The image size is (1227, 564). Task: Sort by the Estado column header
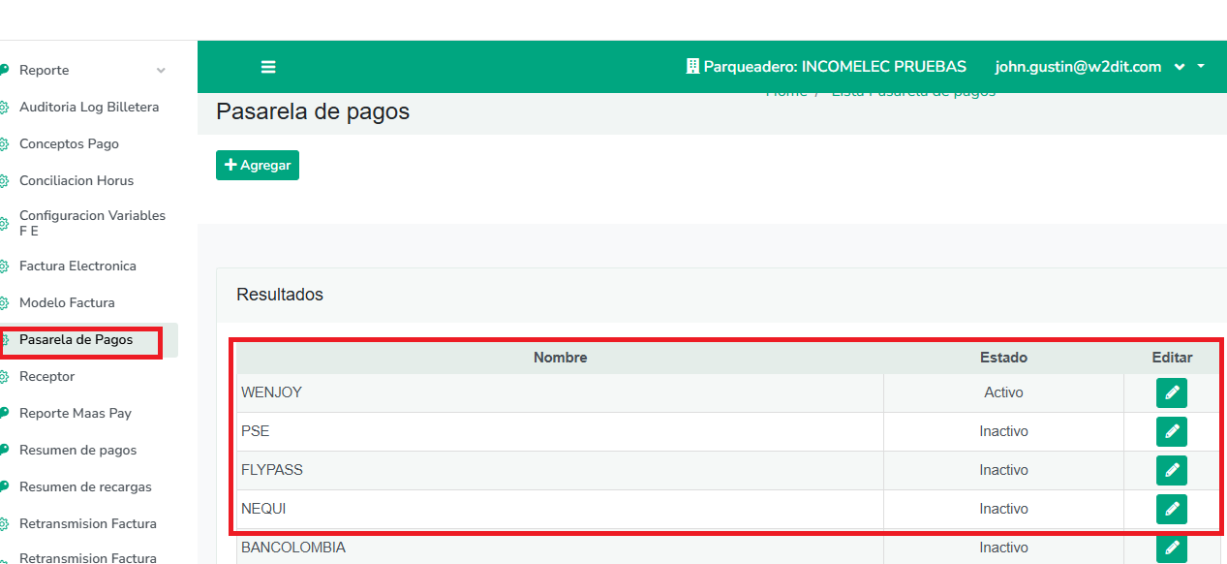(1003, 358)
